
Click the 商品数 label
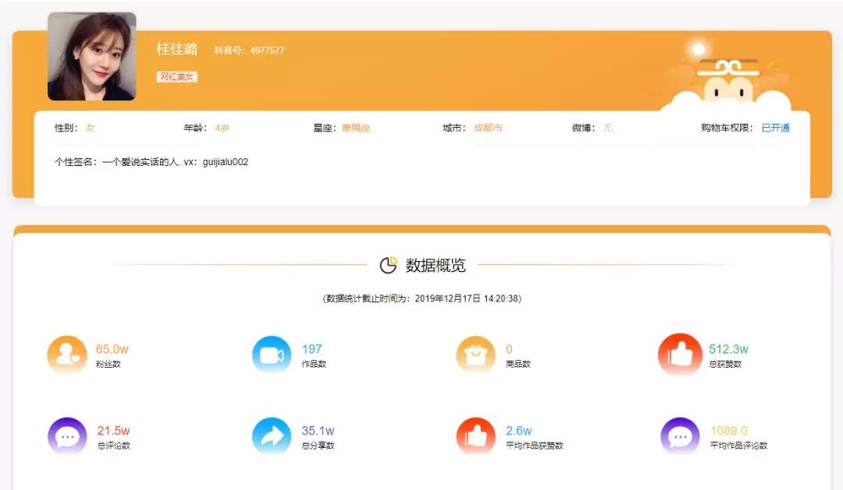click(x=518, y=364)
